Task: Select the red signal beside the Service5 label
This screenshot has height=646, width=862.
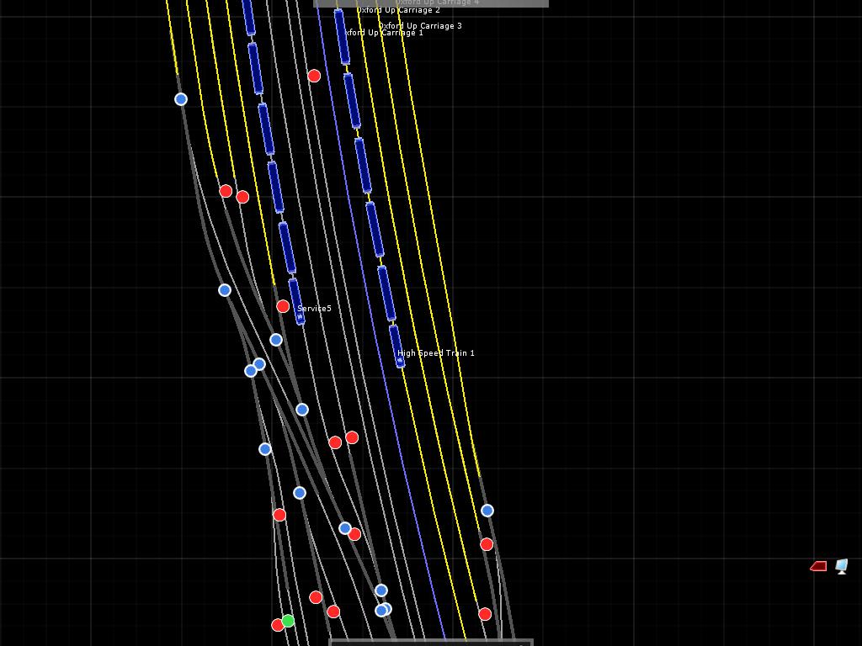Action: 283,306
